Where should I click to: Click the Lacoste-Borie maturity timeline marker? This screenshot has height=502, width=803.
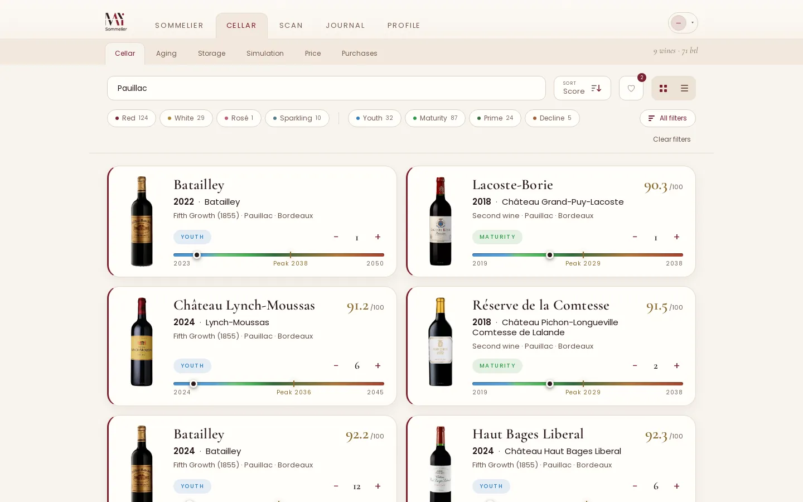(550, 255)
